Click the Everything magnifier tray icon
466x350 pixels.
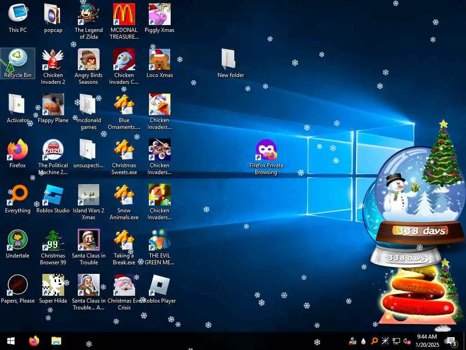tap(374, 341)
